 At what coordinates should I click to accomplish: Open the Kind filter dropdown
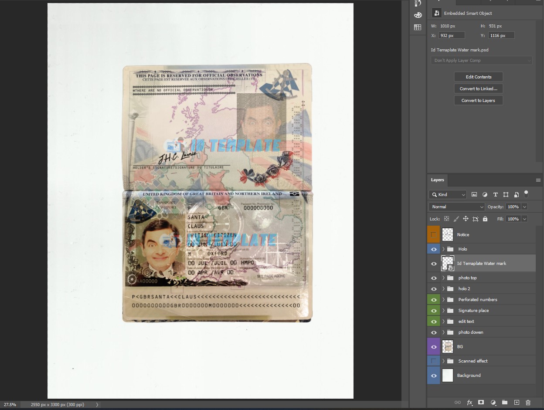click(448, 195)
